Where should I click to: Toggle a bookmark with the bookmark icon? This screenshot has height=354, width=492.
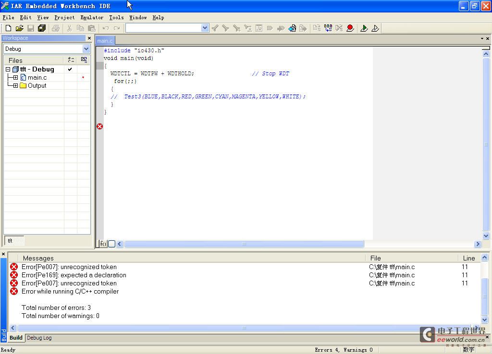coord(270,28)
